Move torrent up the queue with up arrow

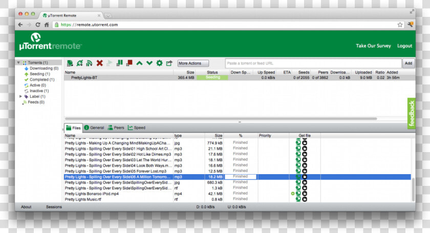[x=139, y=63]
